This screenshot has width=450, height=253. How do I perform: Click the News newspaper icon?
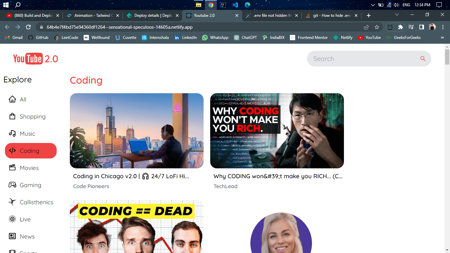point(12,236)
